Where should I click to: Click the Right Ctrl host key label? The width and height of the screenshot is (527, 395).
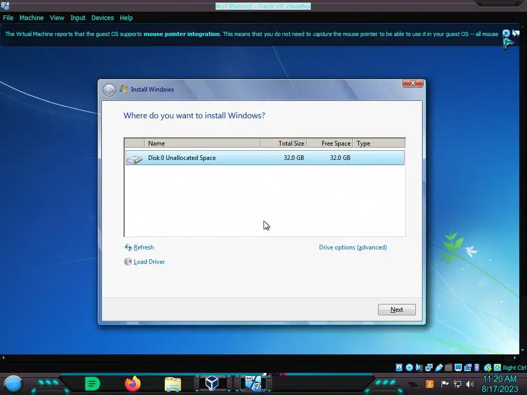coord(515,368)
